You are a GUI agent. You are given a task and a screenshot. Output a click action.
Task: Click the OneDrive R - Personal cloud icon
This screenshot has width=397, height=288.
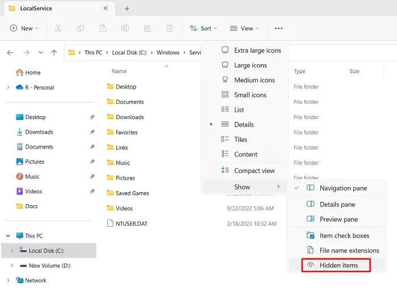19,87
